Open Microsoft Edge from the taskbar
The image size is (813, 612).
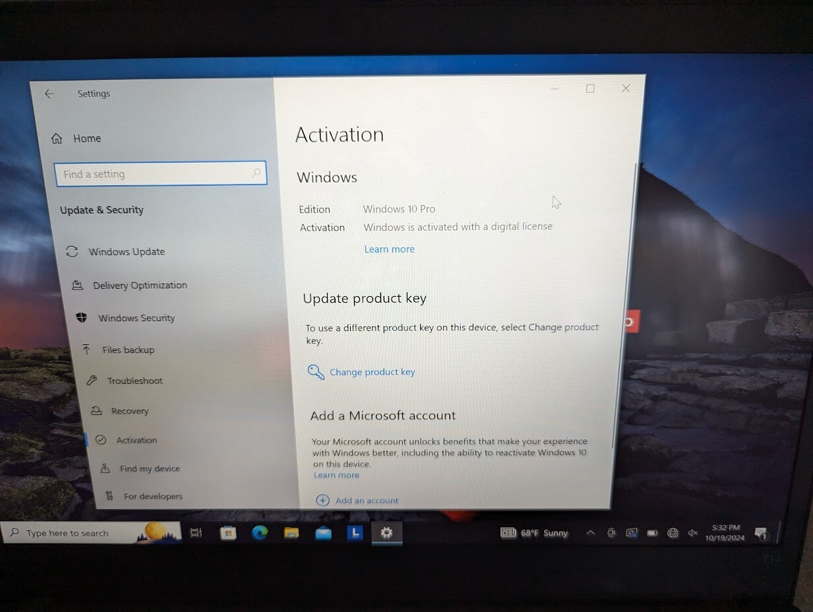tap(260, 532)
